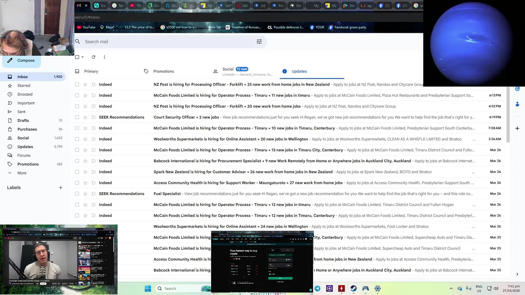Create new label with plus icon
The width and height of the screenshot is (525, 295).
click(61, 188)
